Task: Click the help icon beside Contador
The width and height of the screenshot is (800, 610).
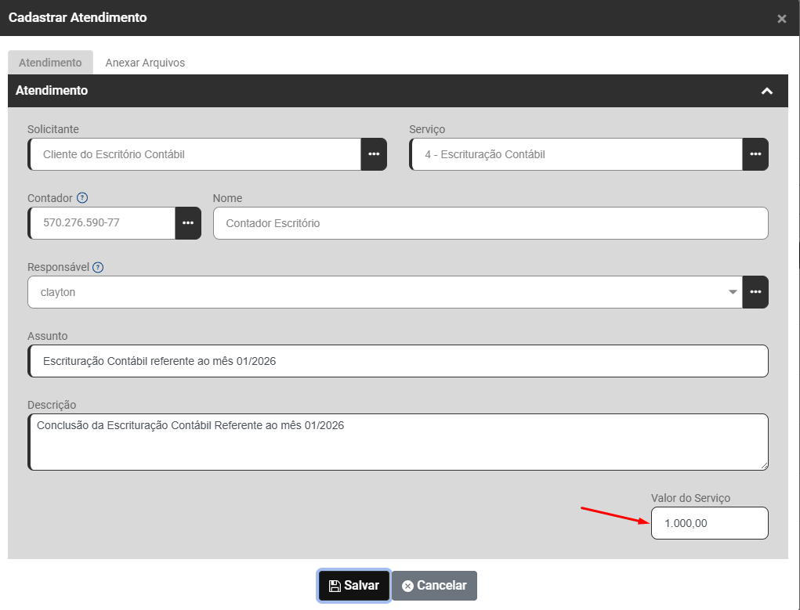Action: (x=82, y=198)
